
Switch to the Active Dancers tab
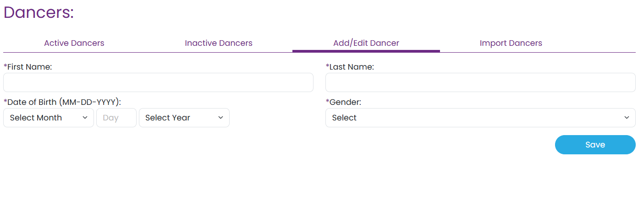coord(74,43)
